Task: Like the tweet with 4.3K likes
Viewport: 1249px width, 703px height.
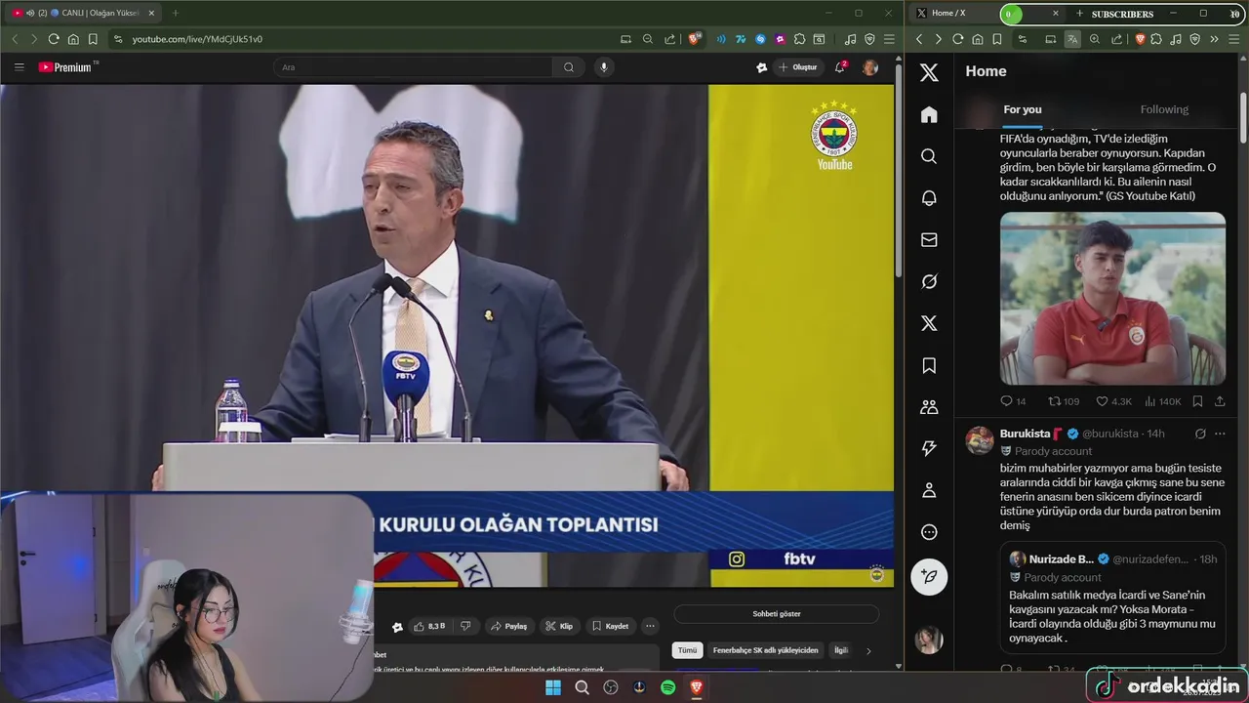Action: click(1113, 401)
